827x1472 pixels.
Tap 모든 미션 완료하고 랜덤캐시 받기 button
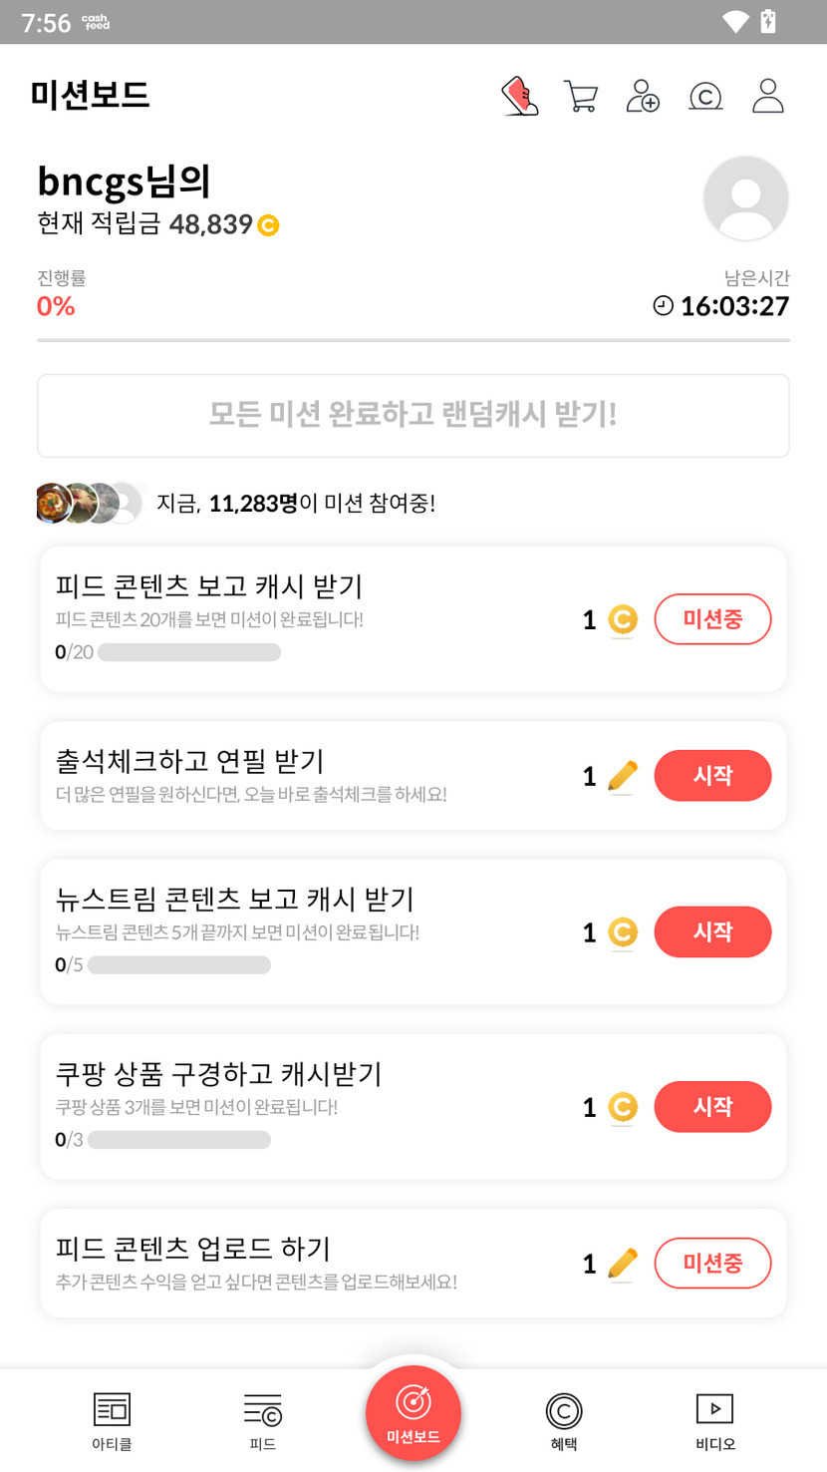[x=413, y=415]
